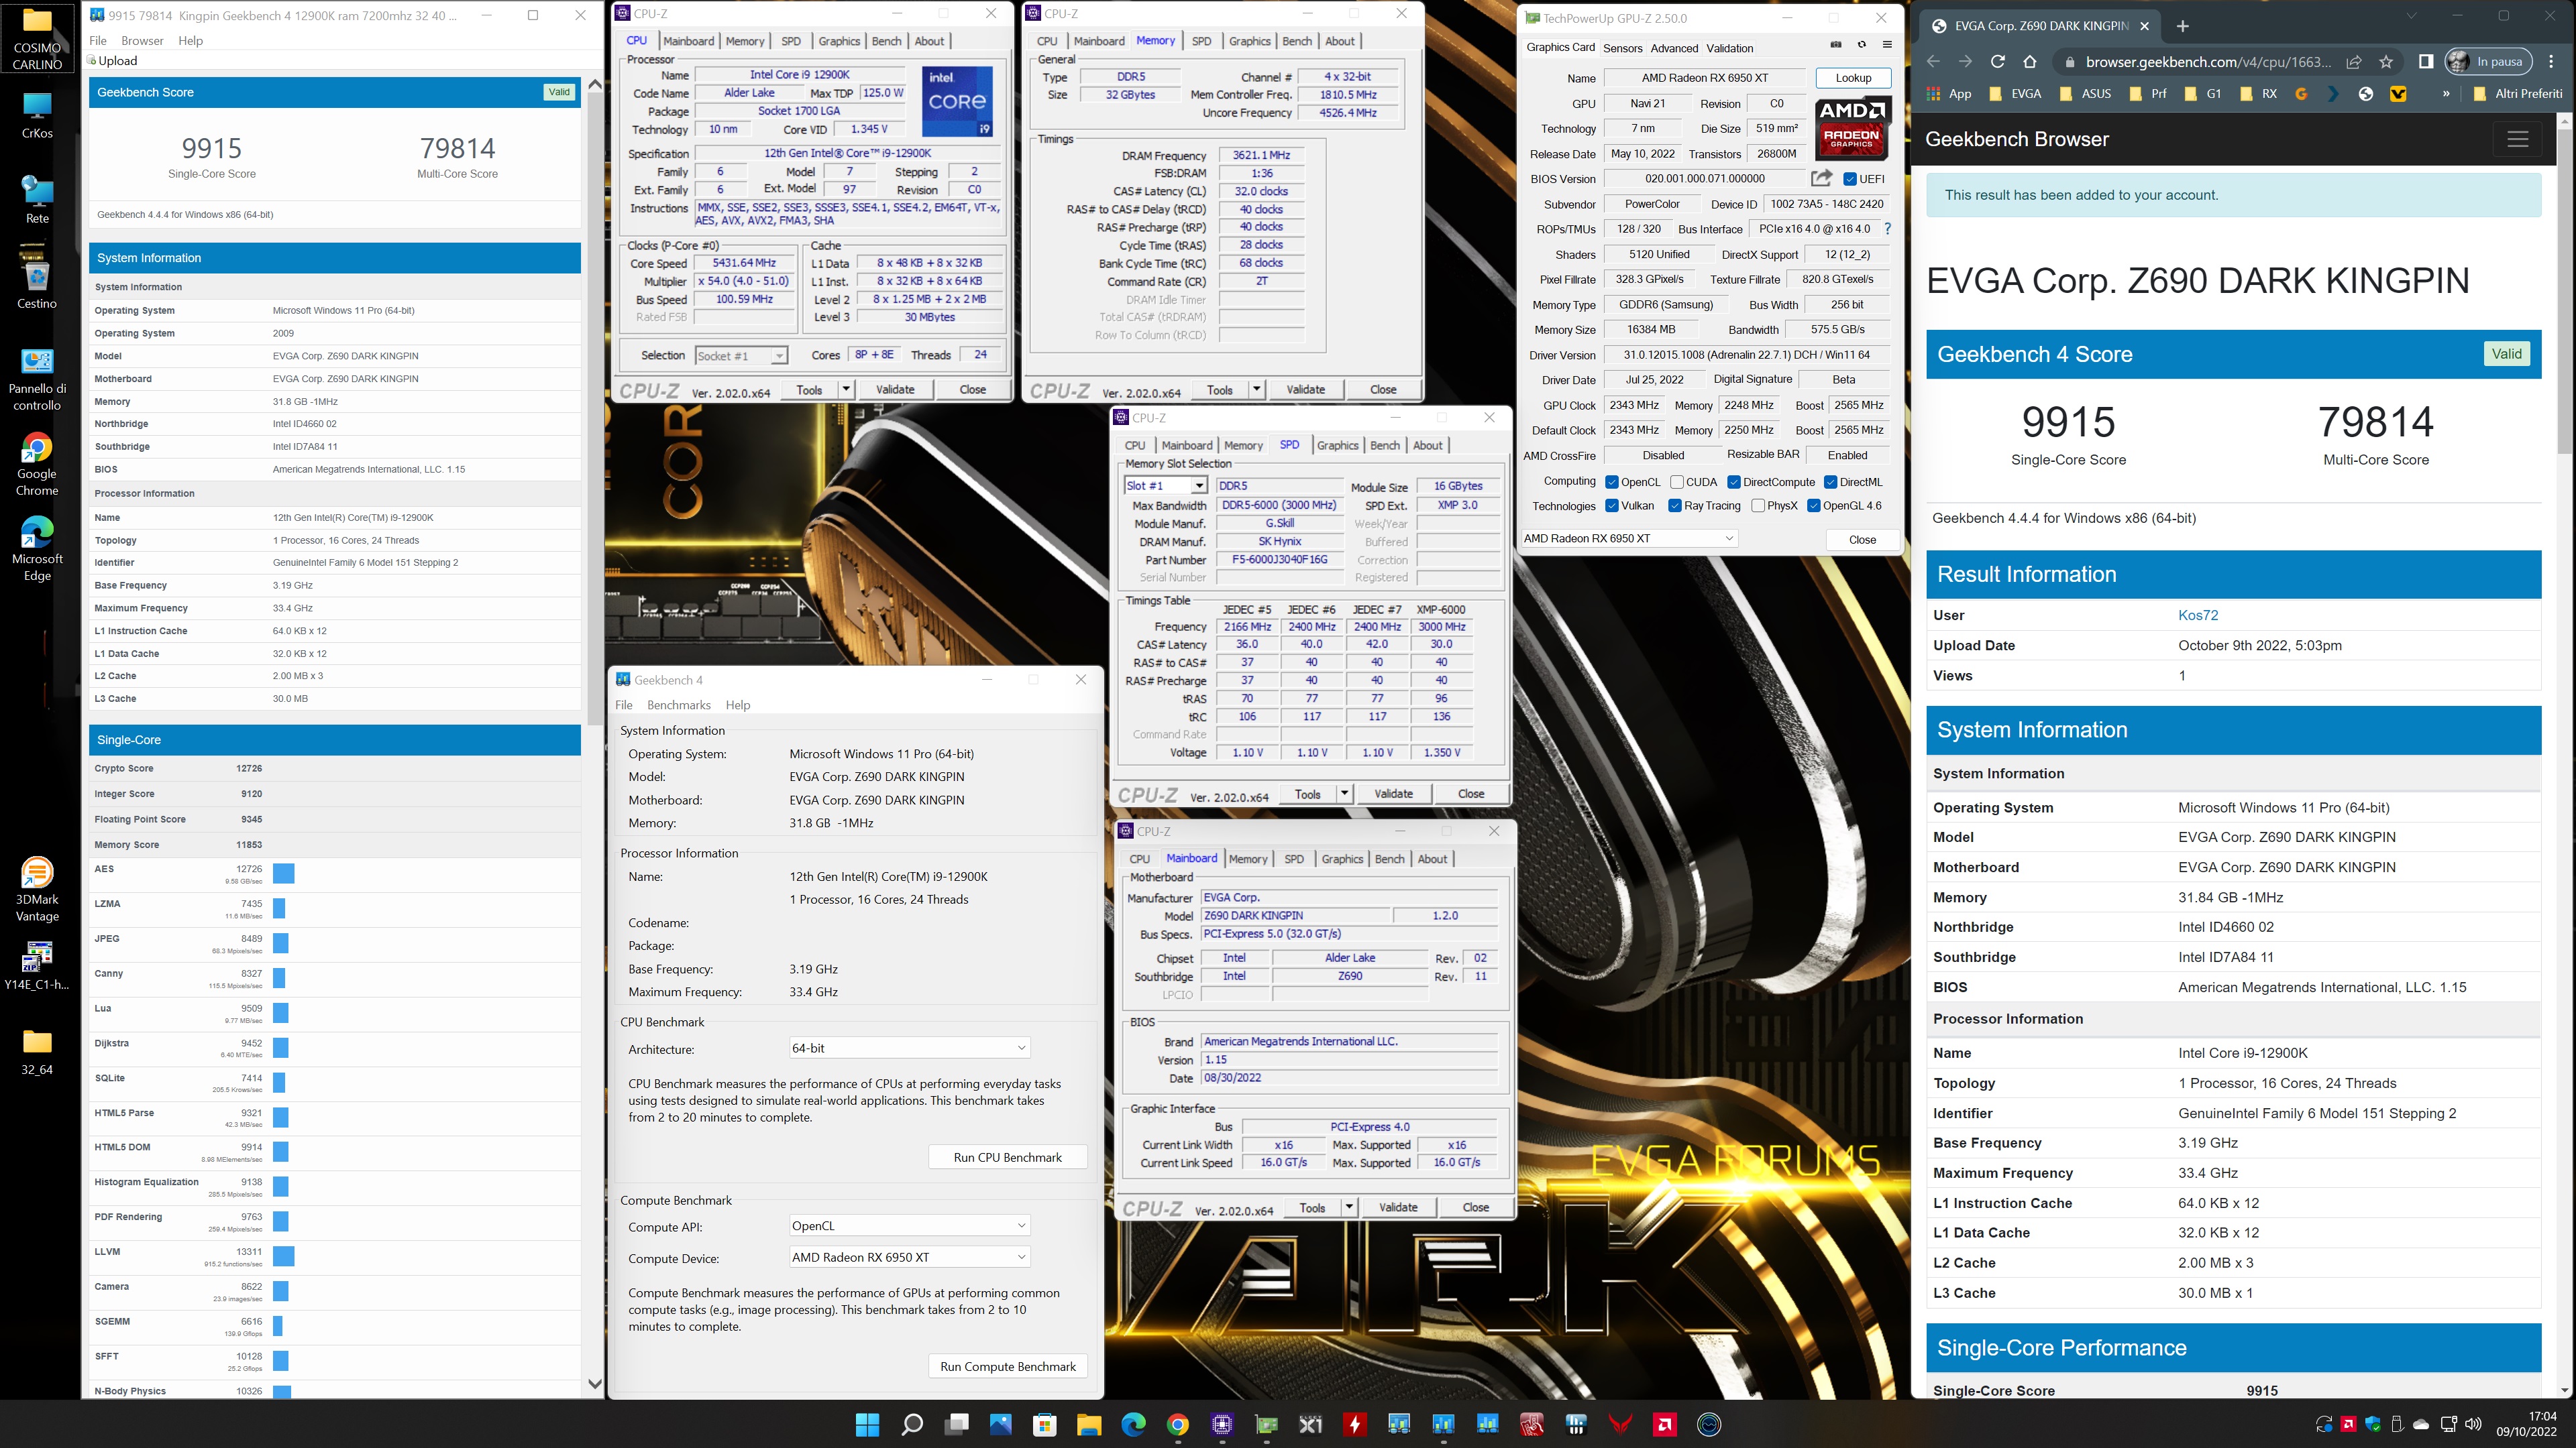Open the Compute API OpenCL dropdown
Viewport: 2576px width, 1448px height.
[x=909, y=1226]
